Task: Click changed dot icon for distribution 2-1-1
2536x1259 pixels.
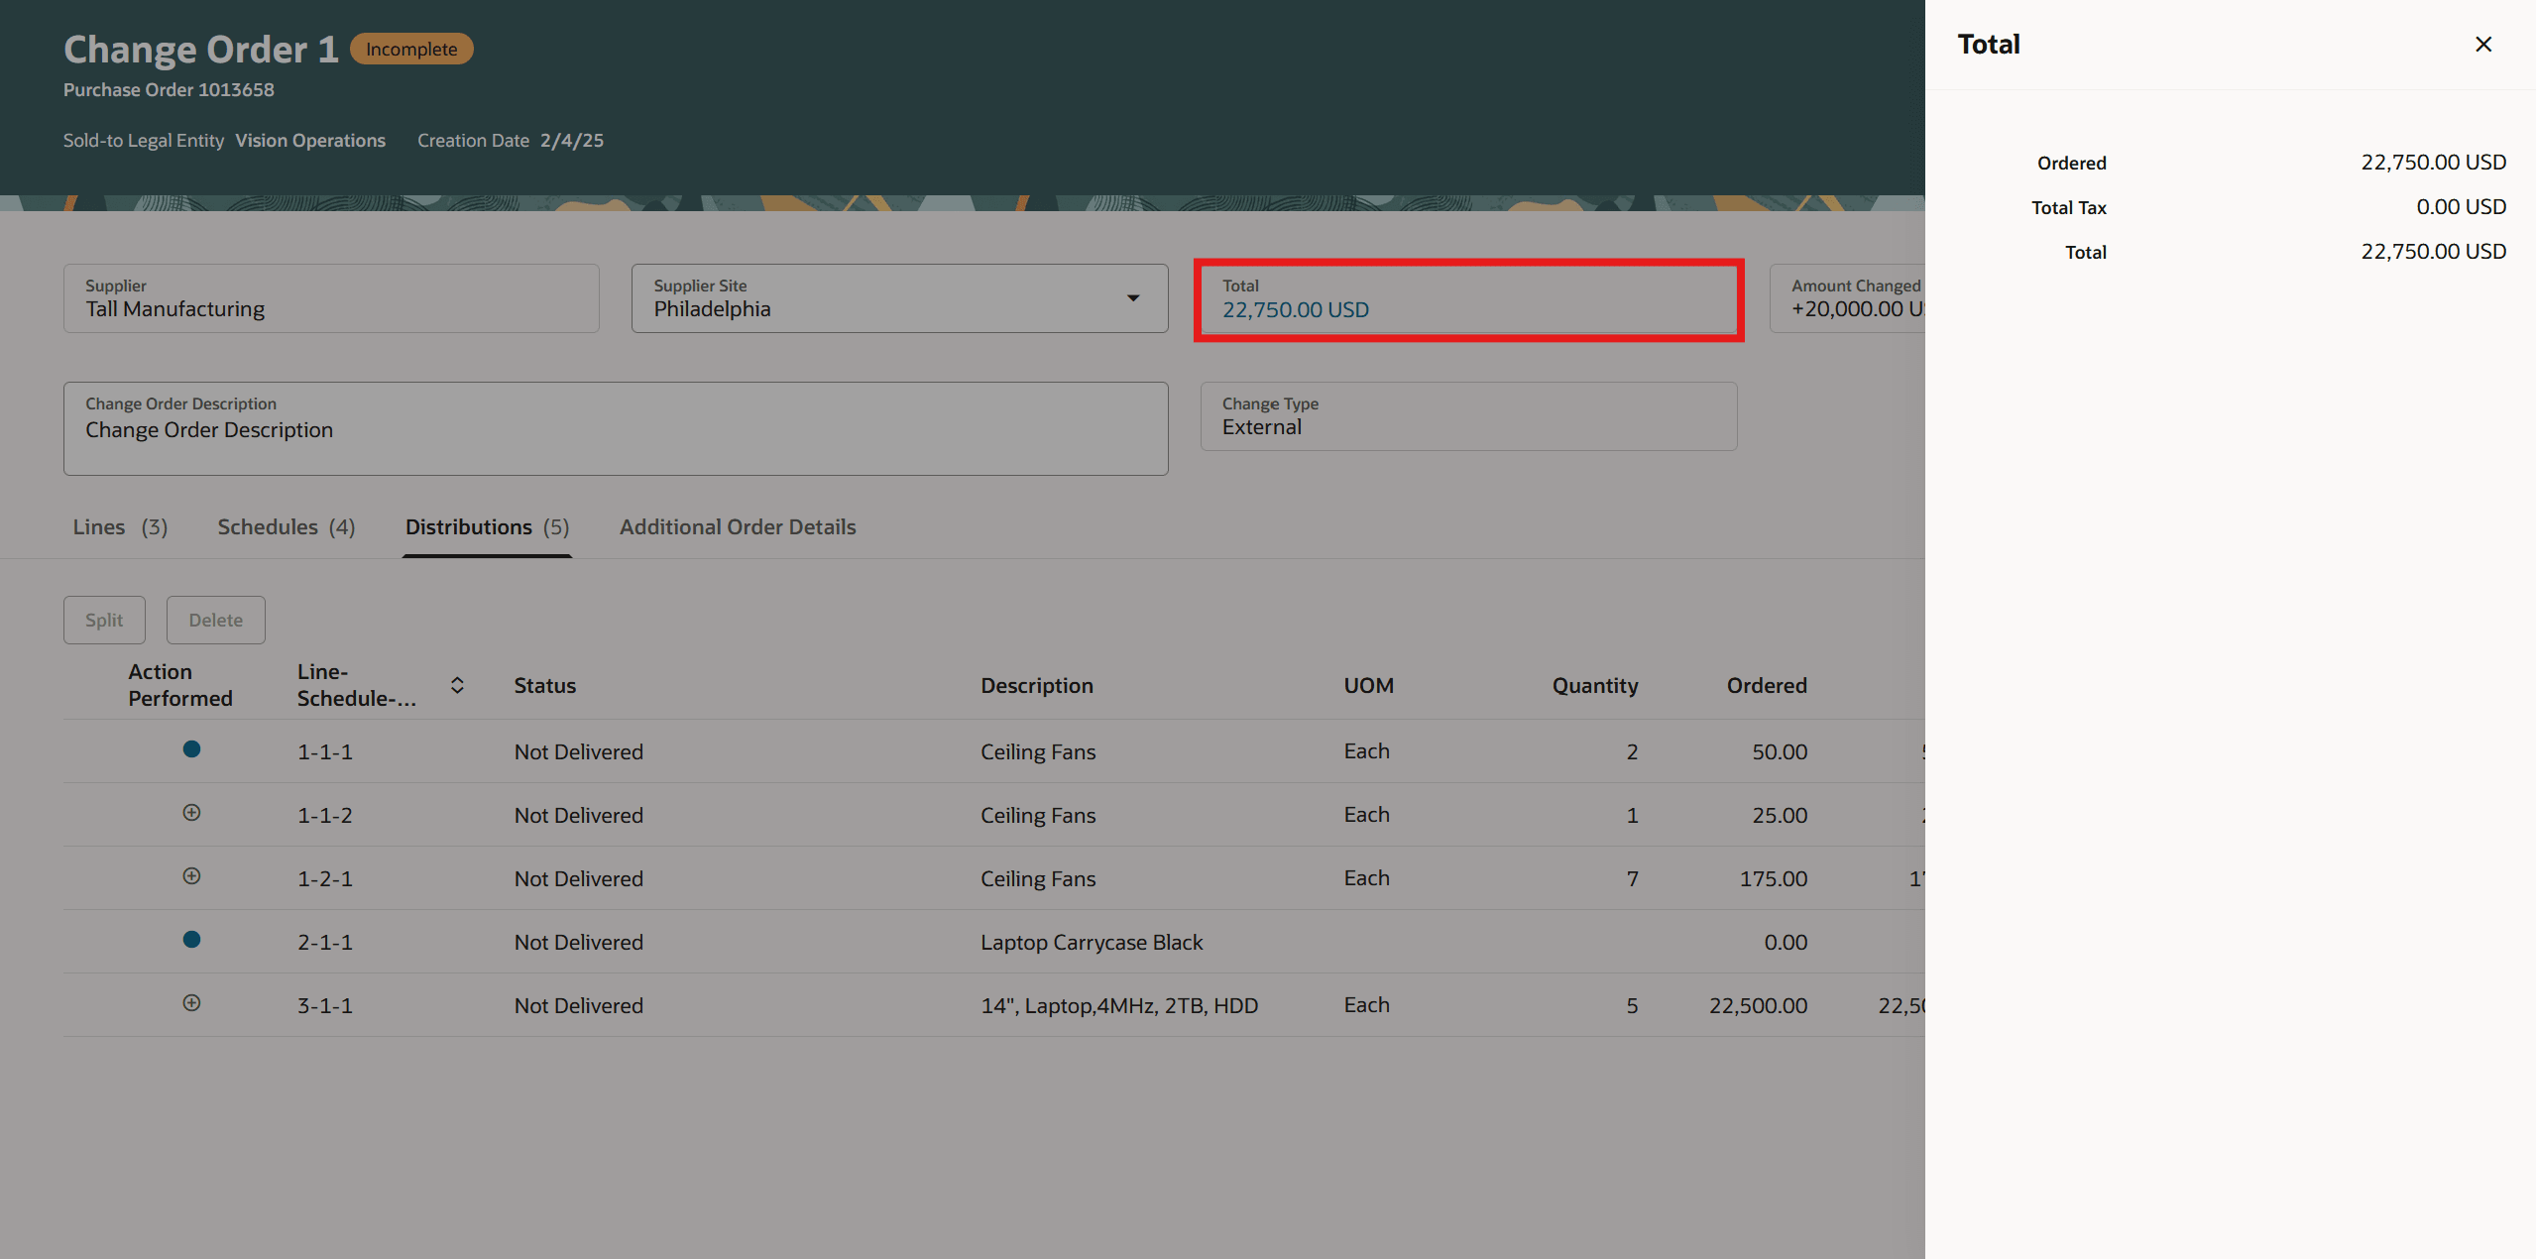Action: click(191, 940)
